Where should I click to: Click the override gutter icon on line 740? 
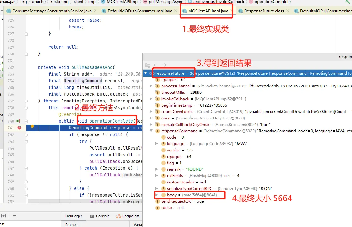coord(18,121)
